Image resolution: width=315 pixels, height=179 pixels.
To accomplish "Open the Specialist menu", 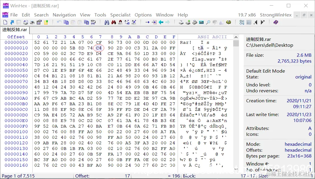I will tap(120, 15).
